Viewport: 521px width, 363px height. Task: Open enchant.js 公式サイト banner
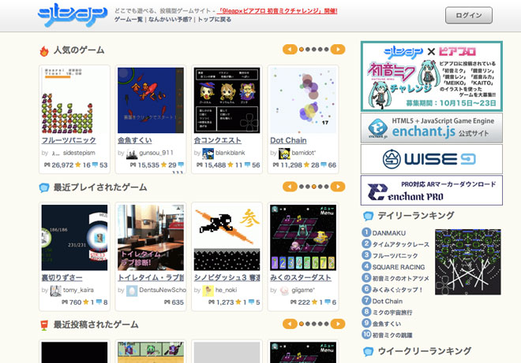431,128
